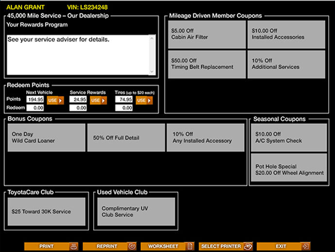335x252 pixels.
Task: Click the Seasonal Coupons heading
Action: pyautogui.click(x=280, y=119)
